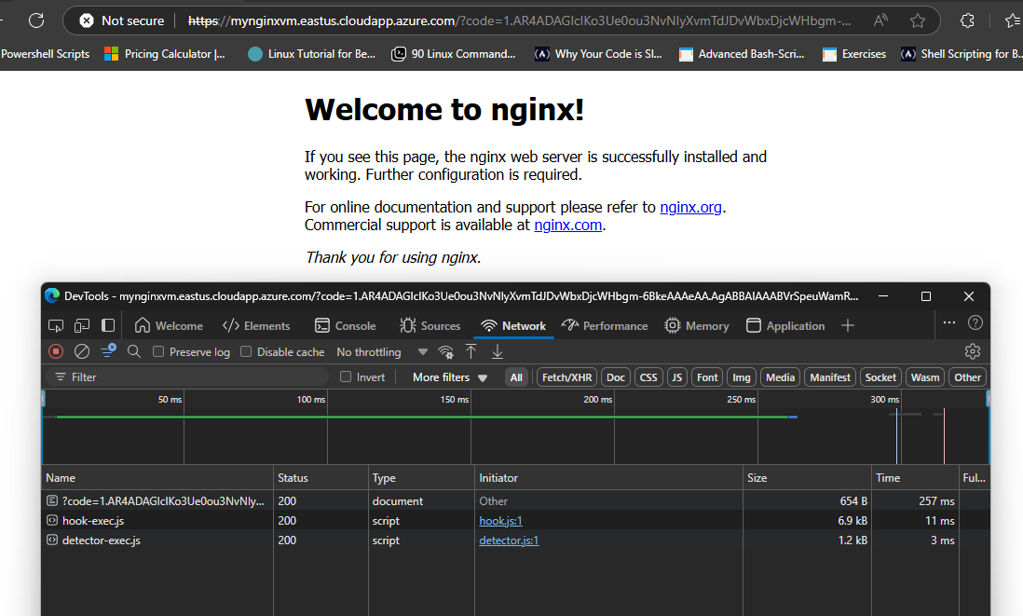The height and width of the screenshot is (616, 1023).
Task: Toggle the Other type filter
Action: coord(967,377)
